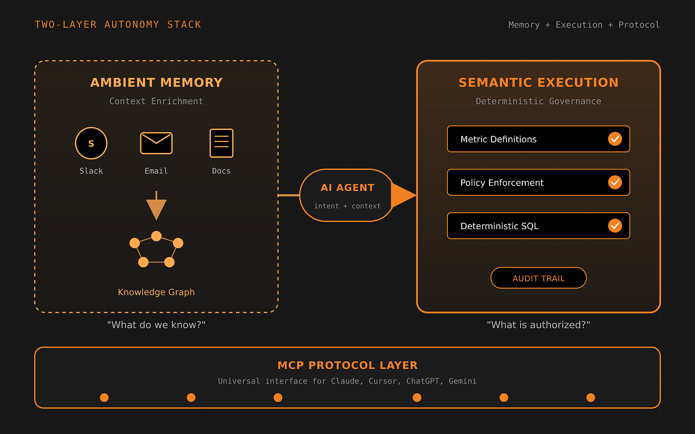Click the "Deterministic Governance" subtitle
695x434 pixels.
pos(539,101)
